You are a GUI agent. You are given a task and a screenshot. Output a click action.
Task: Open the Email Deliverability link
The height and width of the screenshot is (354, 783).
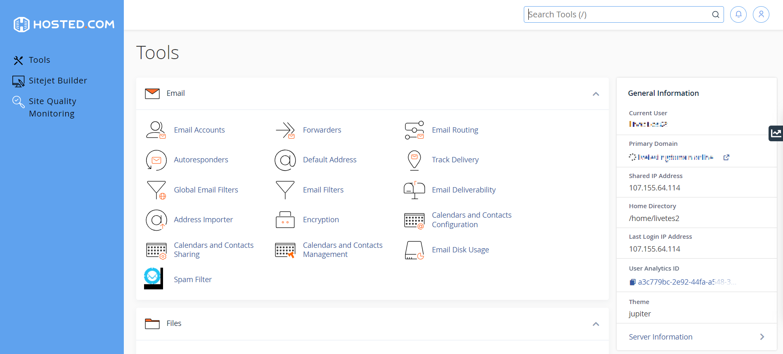click(464, 190)
